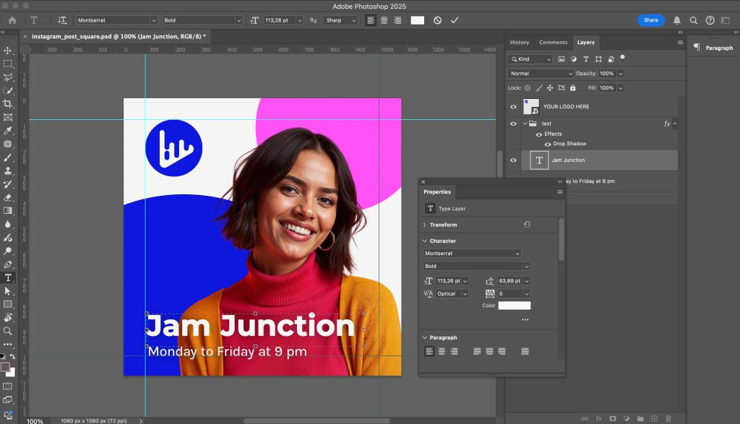Click the lock all layer icon
This screenshot has width=740, height=424.
point(572,88)
